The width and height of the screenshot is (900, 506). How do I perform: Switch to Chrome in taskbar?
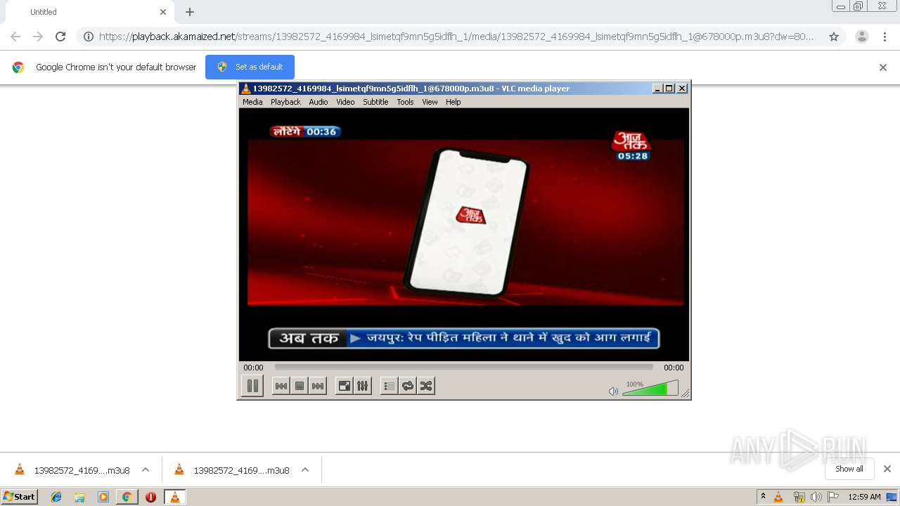point(127,497)
